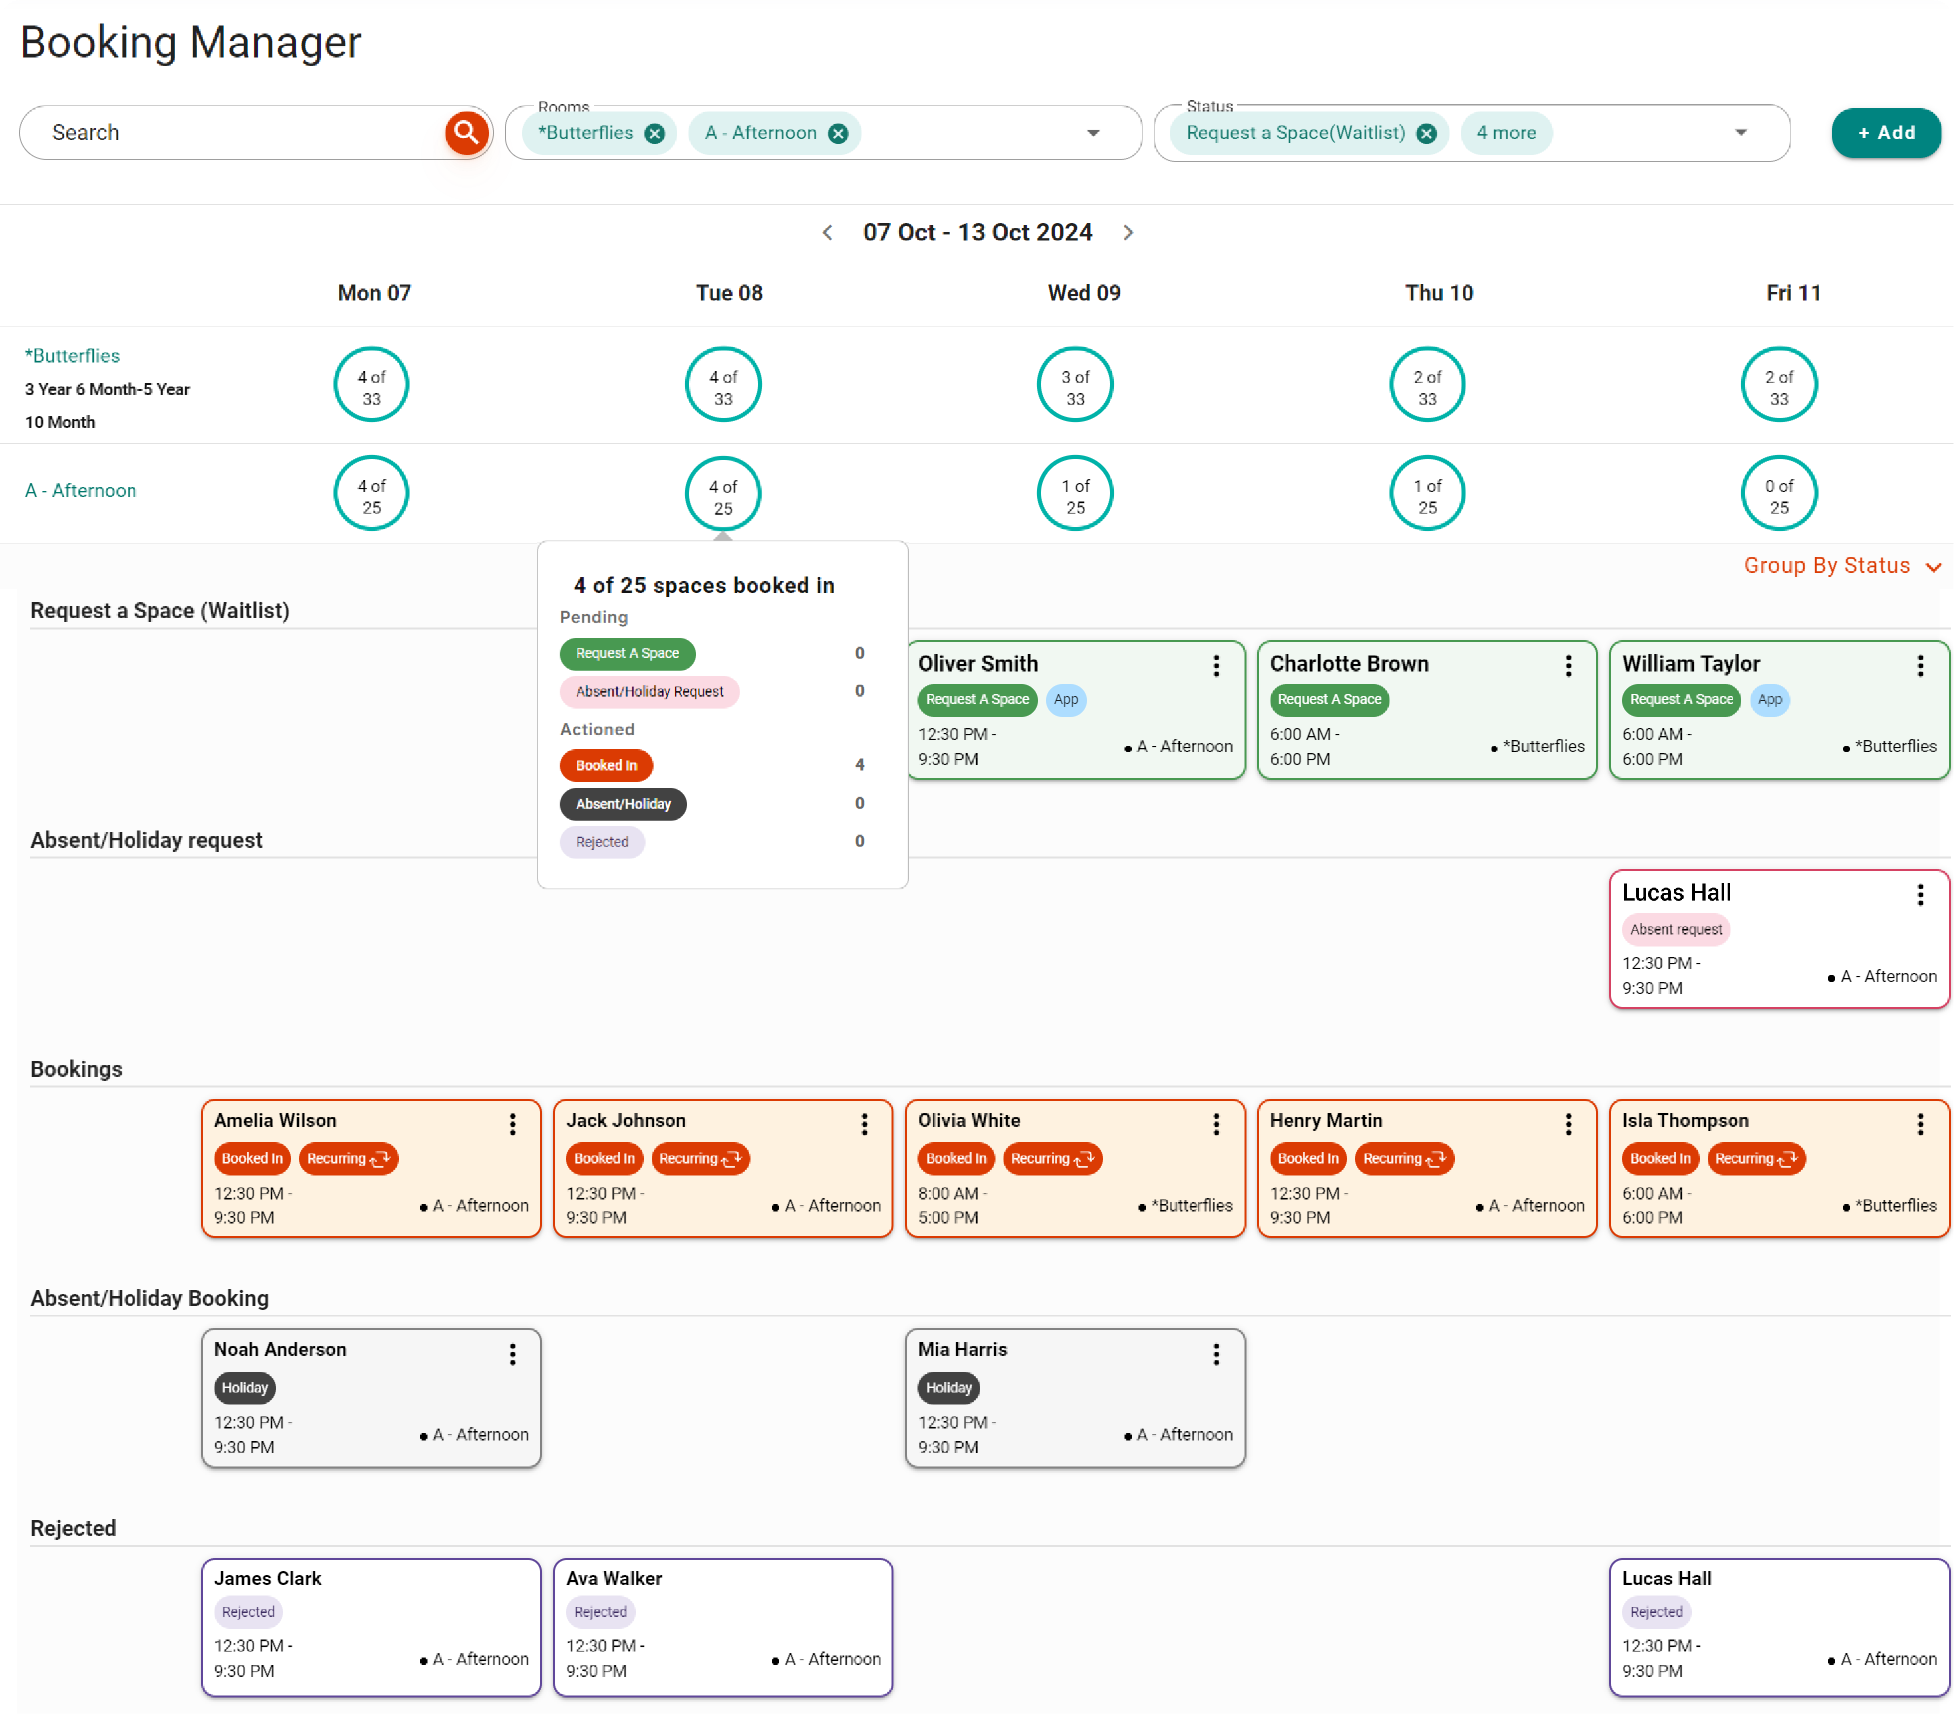Screen dimensions: 1954x1725
Task: Click Afternoon Wednesday 1 of 25 circle
Action: pos(1075,494)
